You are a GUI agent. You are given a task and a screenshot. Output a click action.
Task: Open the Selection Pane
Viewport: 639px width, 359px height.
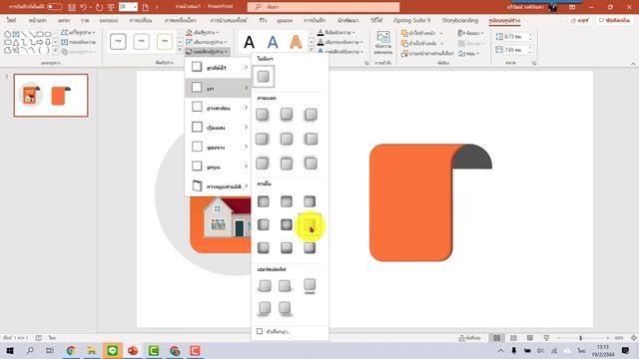tap(427, 53)
